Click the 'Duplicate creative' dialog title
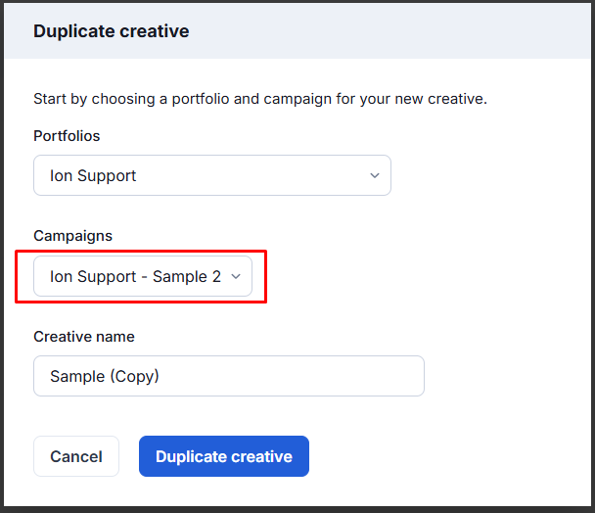Image resolution: width=595 pixels, height=513 pixels. (111, 31)
